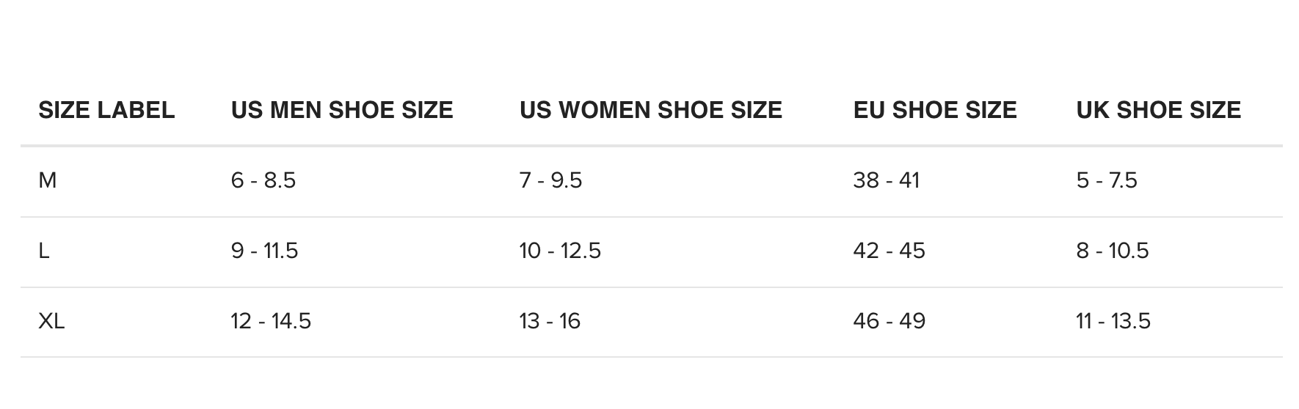Image resolution: width=1299 pixels, height=409 pixels.
Task: Click the US WOMEN SHOE SIZE header
Action: point(651,110)
